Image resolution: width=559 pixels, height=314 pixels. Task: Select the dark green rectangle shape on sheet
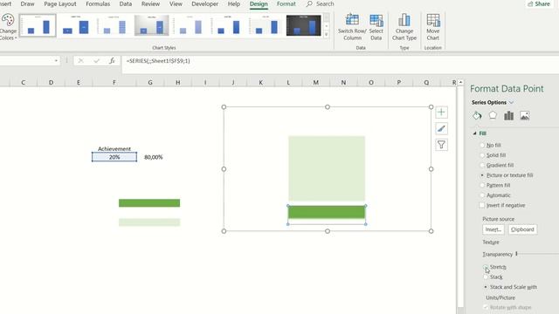(x=149, y=203)
